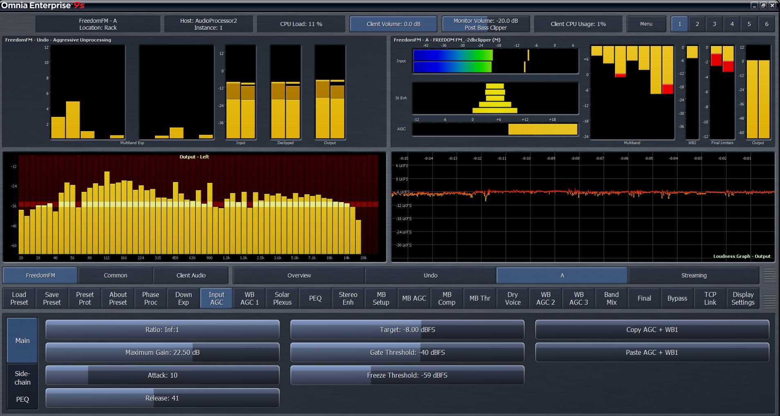Click the Loudness Graph - Output display
Screen dimensions: 780x416
tap(583, 207)
